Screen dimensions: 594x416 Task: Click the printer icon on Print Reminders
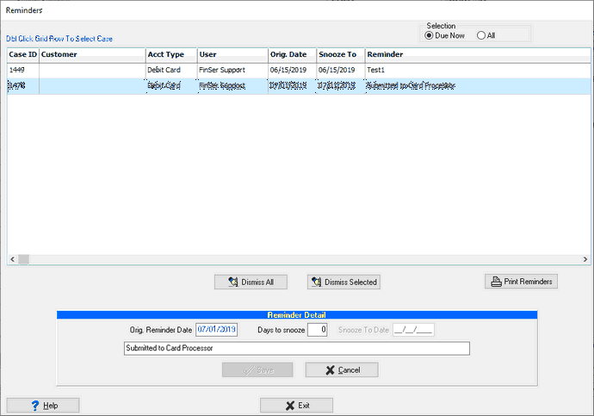pos(496,282)
